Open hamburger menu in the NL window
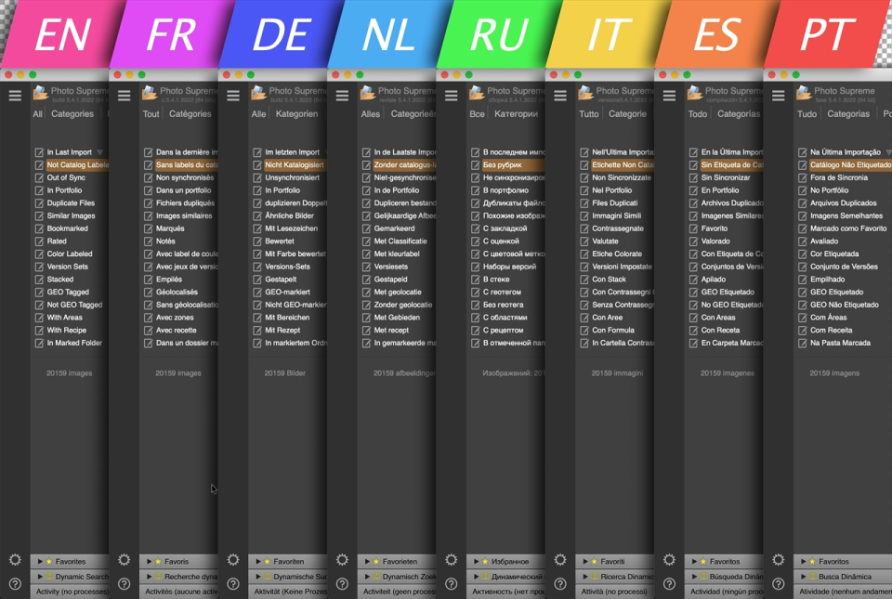The width and height of the screenshot is (892, 599). (342, 96)
